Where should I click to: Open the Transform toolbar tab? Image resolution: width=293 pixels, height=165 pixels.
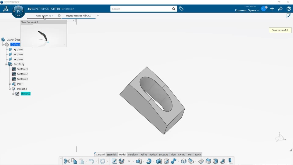(x=133, y=155)
